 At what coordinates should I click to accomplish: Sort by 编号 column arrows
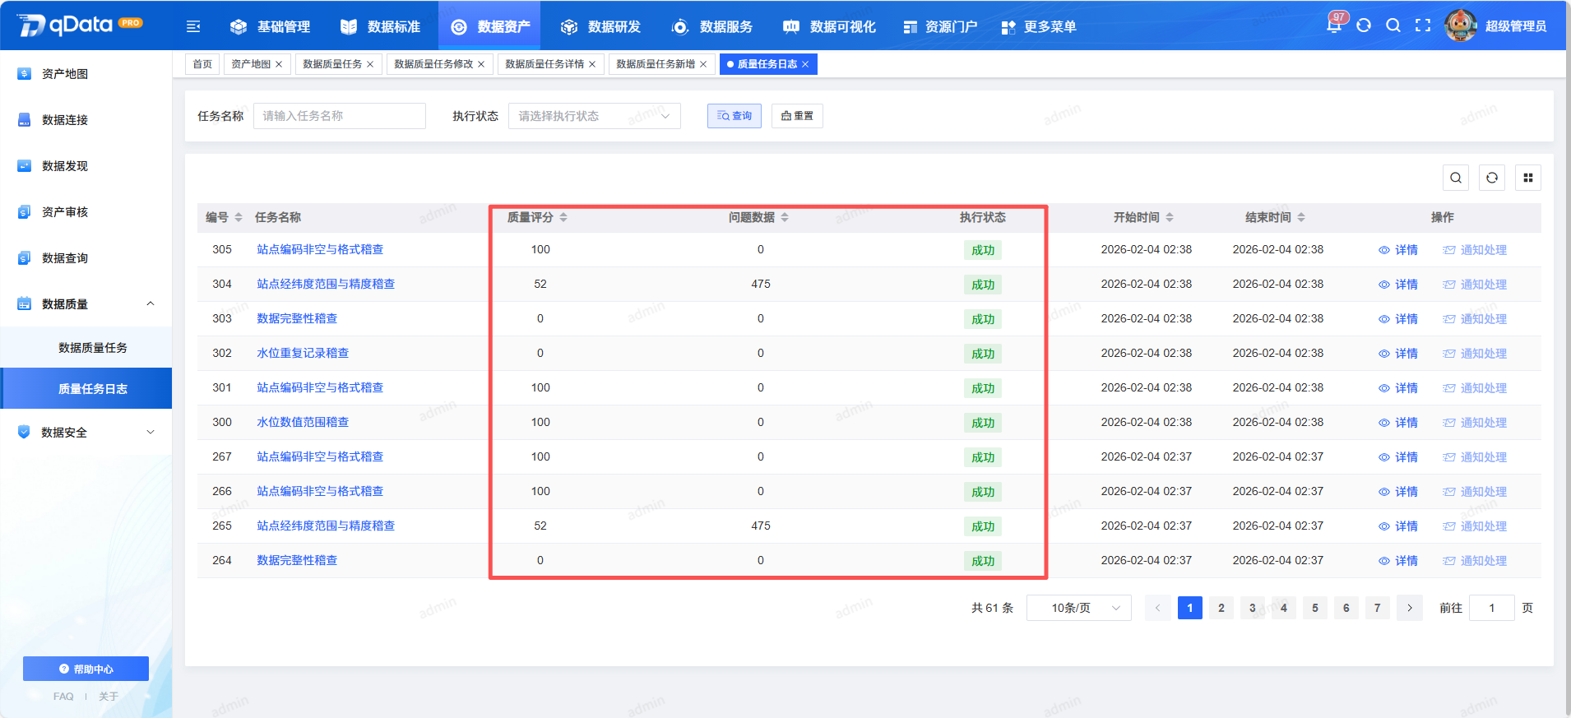point(239,217)
